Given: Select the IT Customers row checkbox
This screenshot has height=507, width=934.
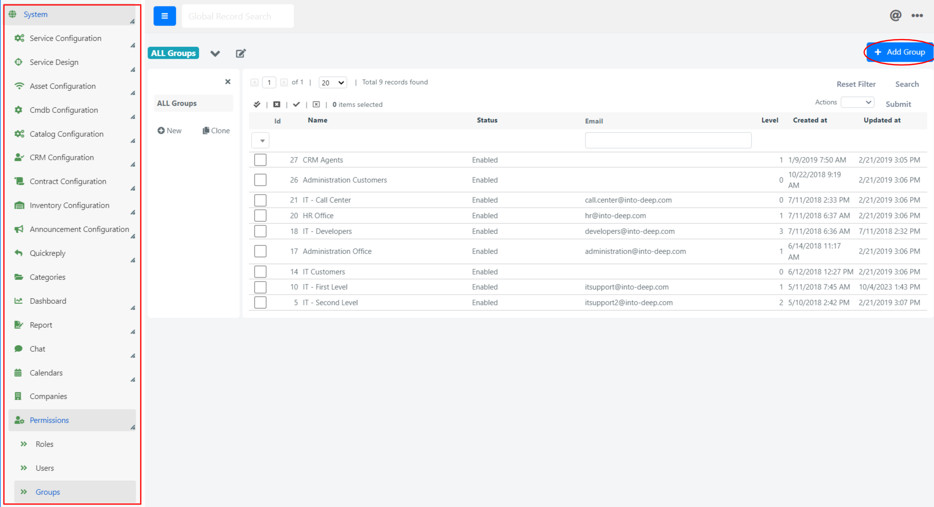Looking at the screenshot, I should (261, 272).
